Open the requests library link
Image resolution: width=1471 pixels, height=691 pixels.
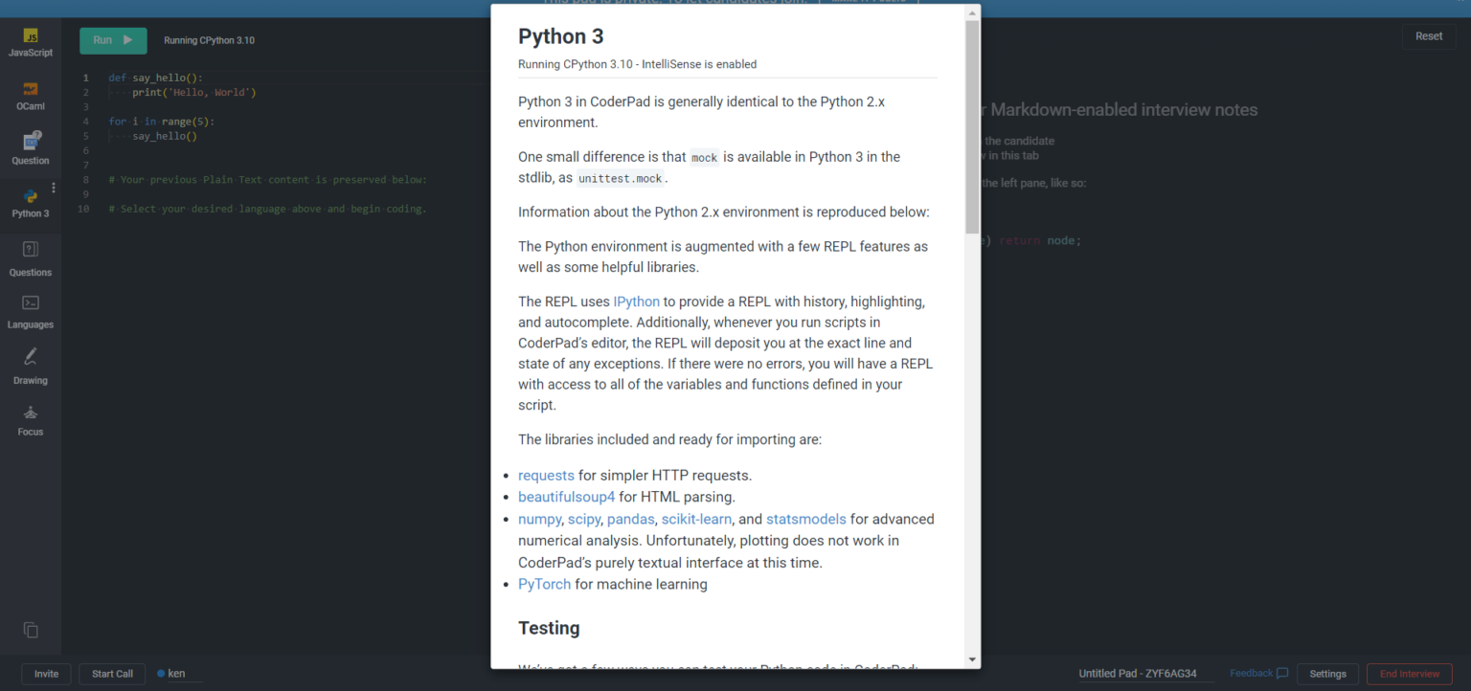coord(546,475)
